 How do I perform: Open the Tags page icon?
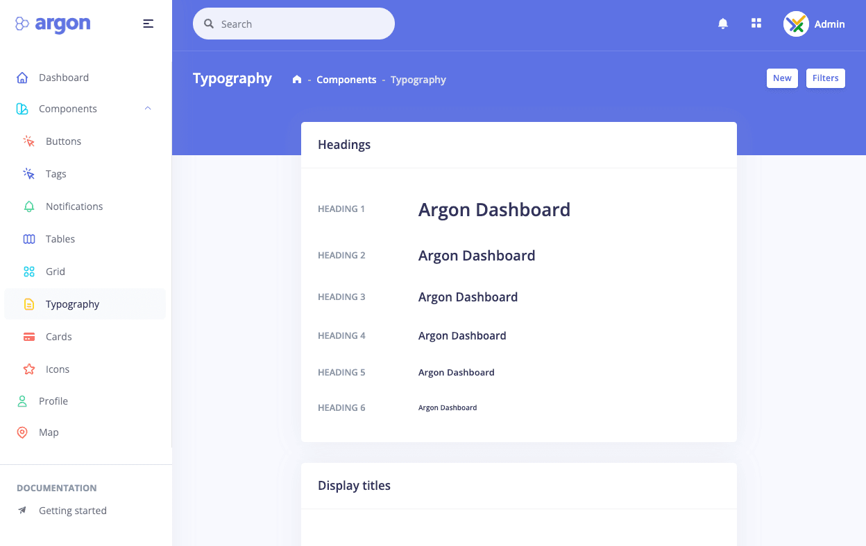pos(29,173)
